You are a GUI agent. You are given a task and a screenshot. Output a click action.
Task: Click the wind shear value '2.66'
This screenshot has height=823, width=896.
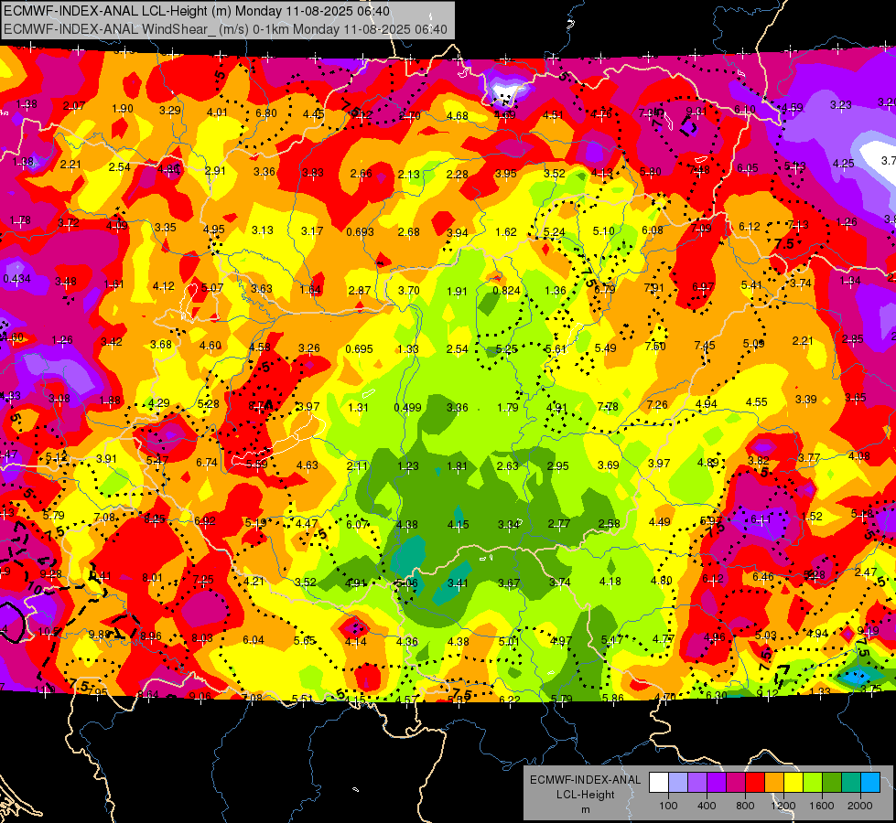361,174
